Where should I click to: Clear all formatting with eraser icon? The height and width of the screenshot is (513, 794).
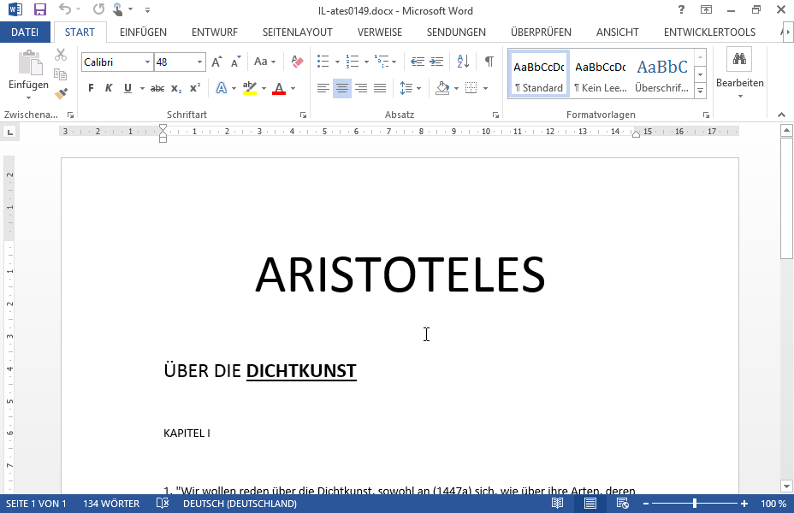[297, 62]
